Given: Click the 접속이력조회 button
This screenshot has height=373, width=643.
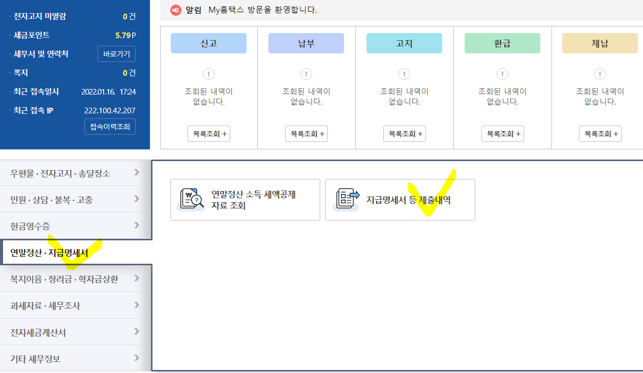Looking at the screenshot, I should (110, 127).
